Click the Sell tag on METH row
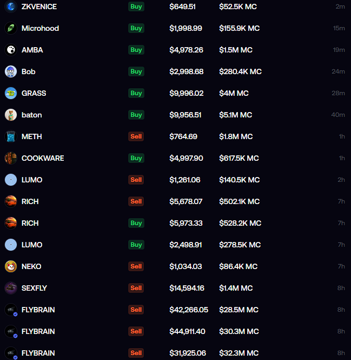351x360 pixels. [x=136, y=136]
